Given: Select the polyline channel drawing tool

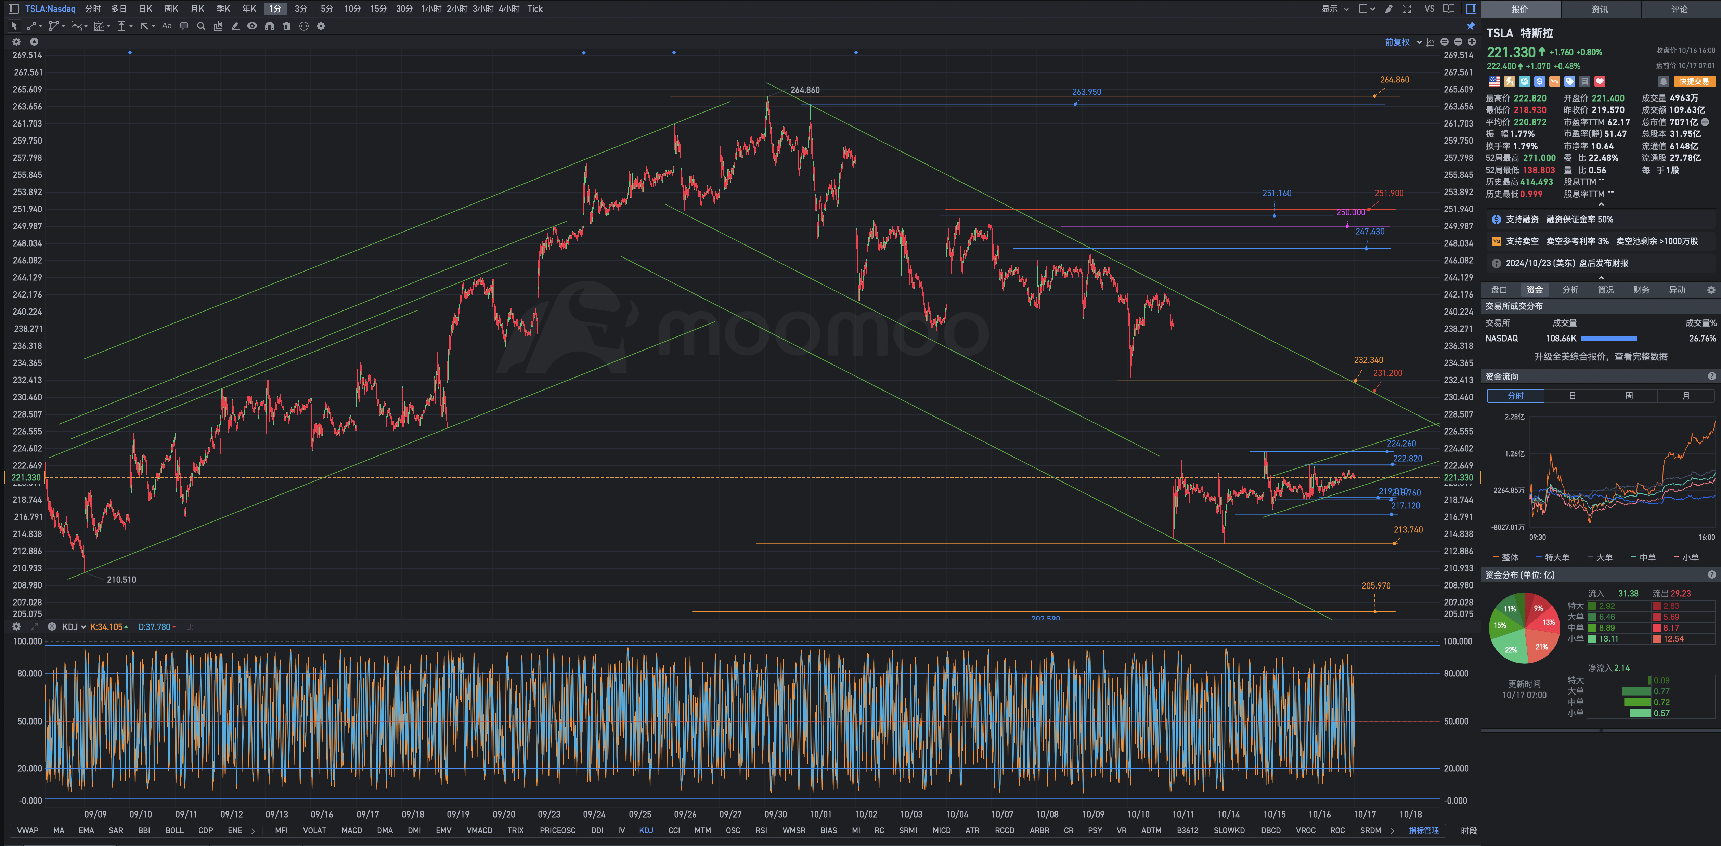Looking at the screenshot, I should click(x=53, y=26).
